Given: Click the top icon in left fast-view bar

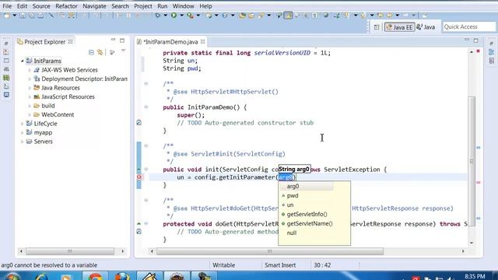Looking at the screenshot, I should 6,44.
